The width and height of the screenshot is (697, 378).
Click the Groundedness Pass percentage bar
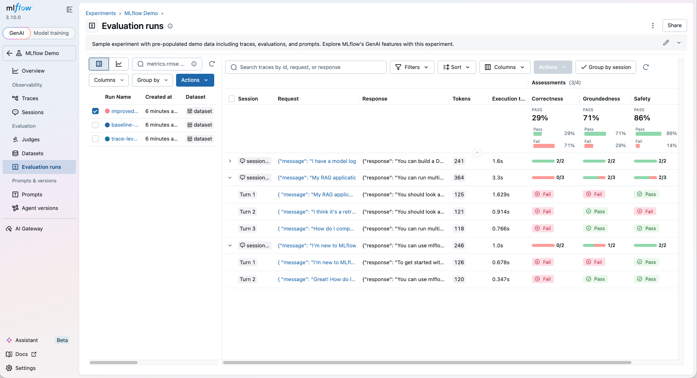[595, 134]
